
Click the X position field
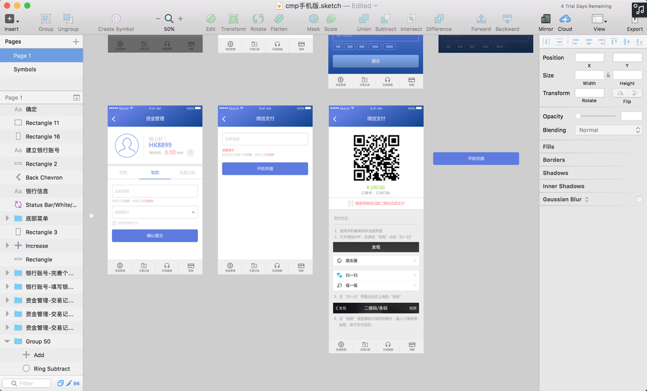point(589,57)
